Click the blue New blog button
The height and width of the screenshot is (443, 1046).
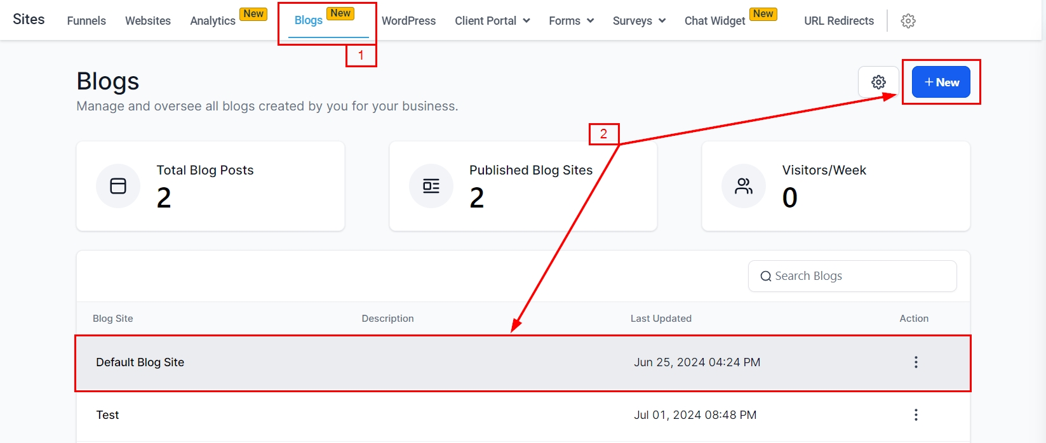coord(941,83)
